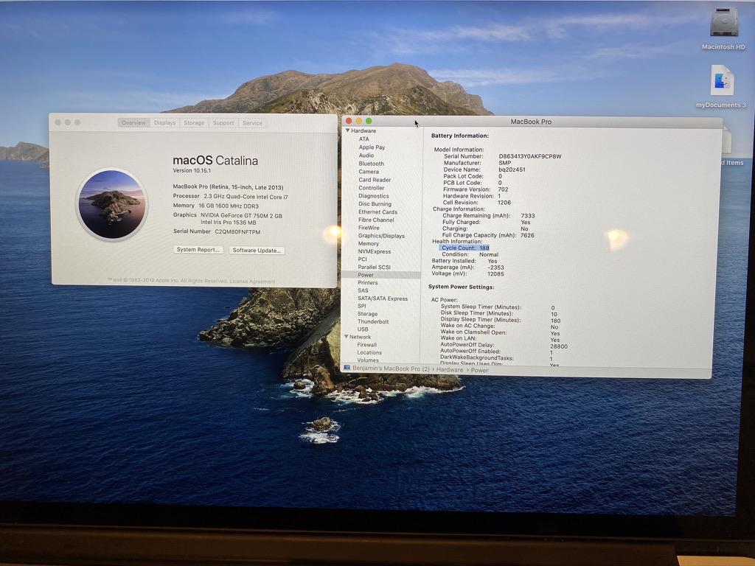755x566 pixels.
Task: Select Audio in the sidebar
Action: (366, 156)
